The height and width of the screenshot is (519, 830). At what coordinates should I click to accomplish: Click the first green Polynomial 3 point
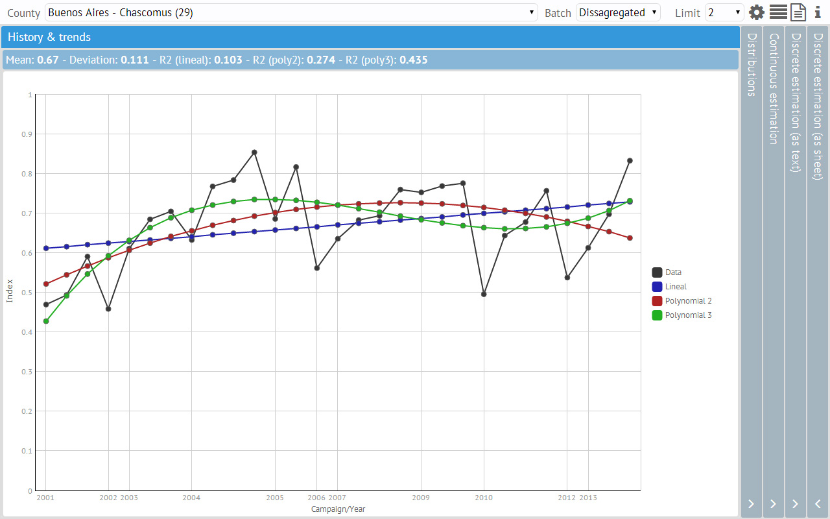pos(46,321)
